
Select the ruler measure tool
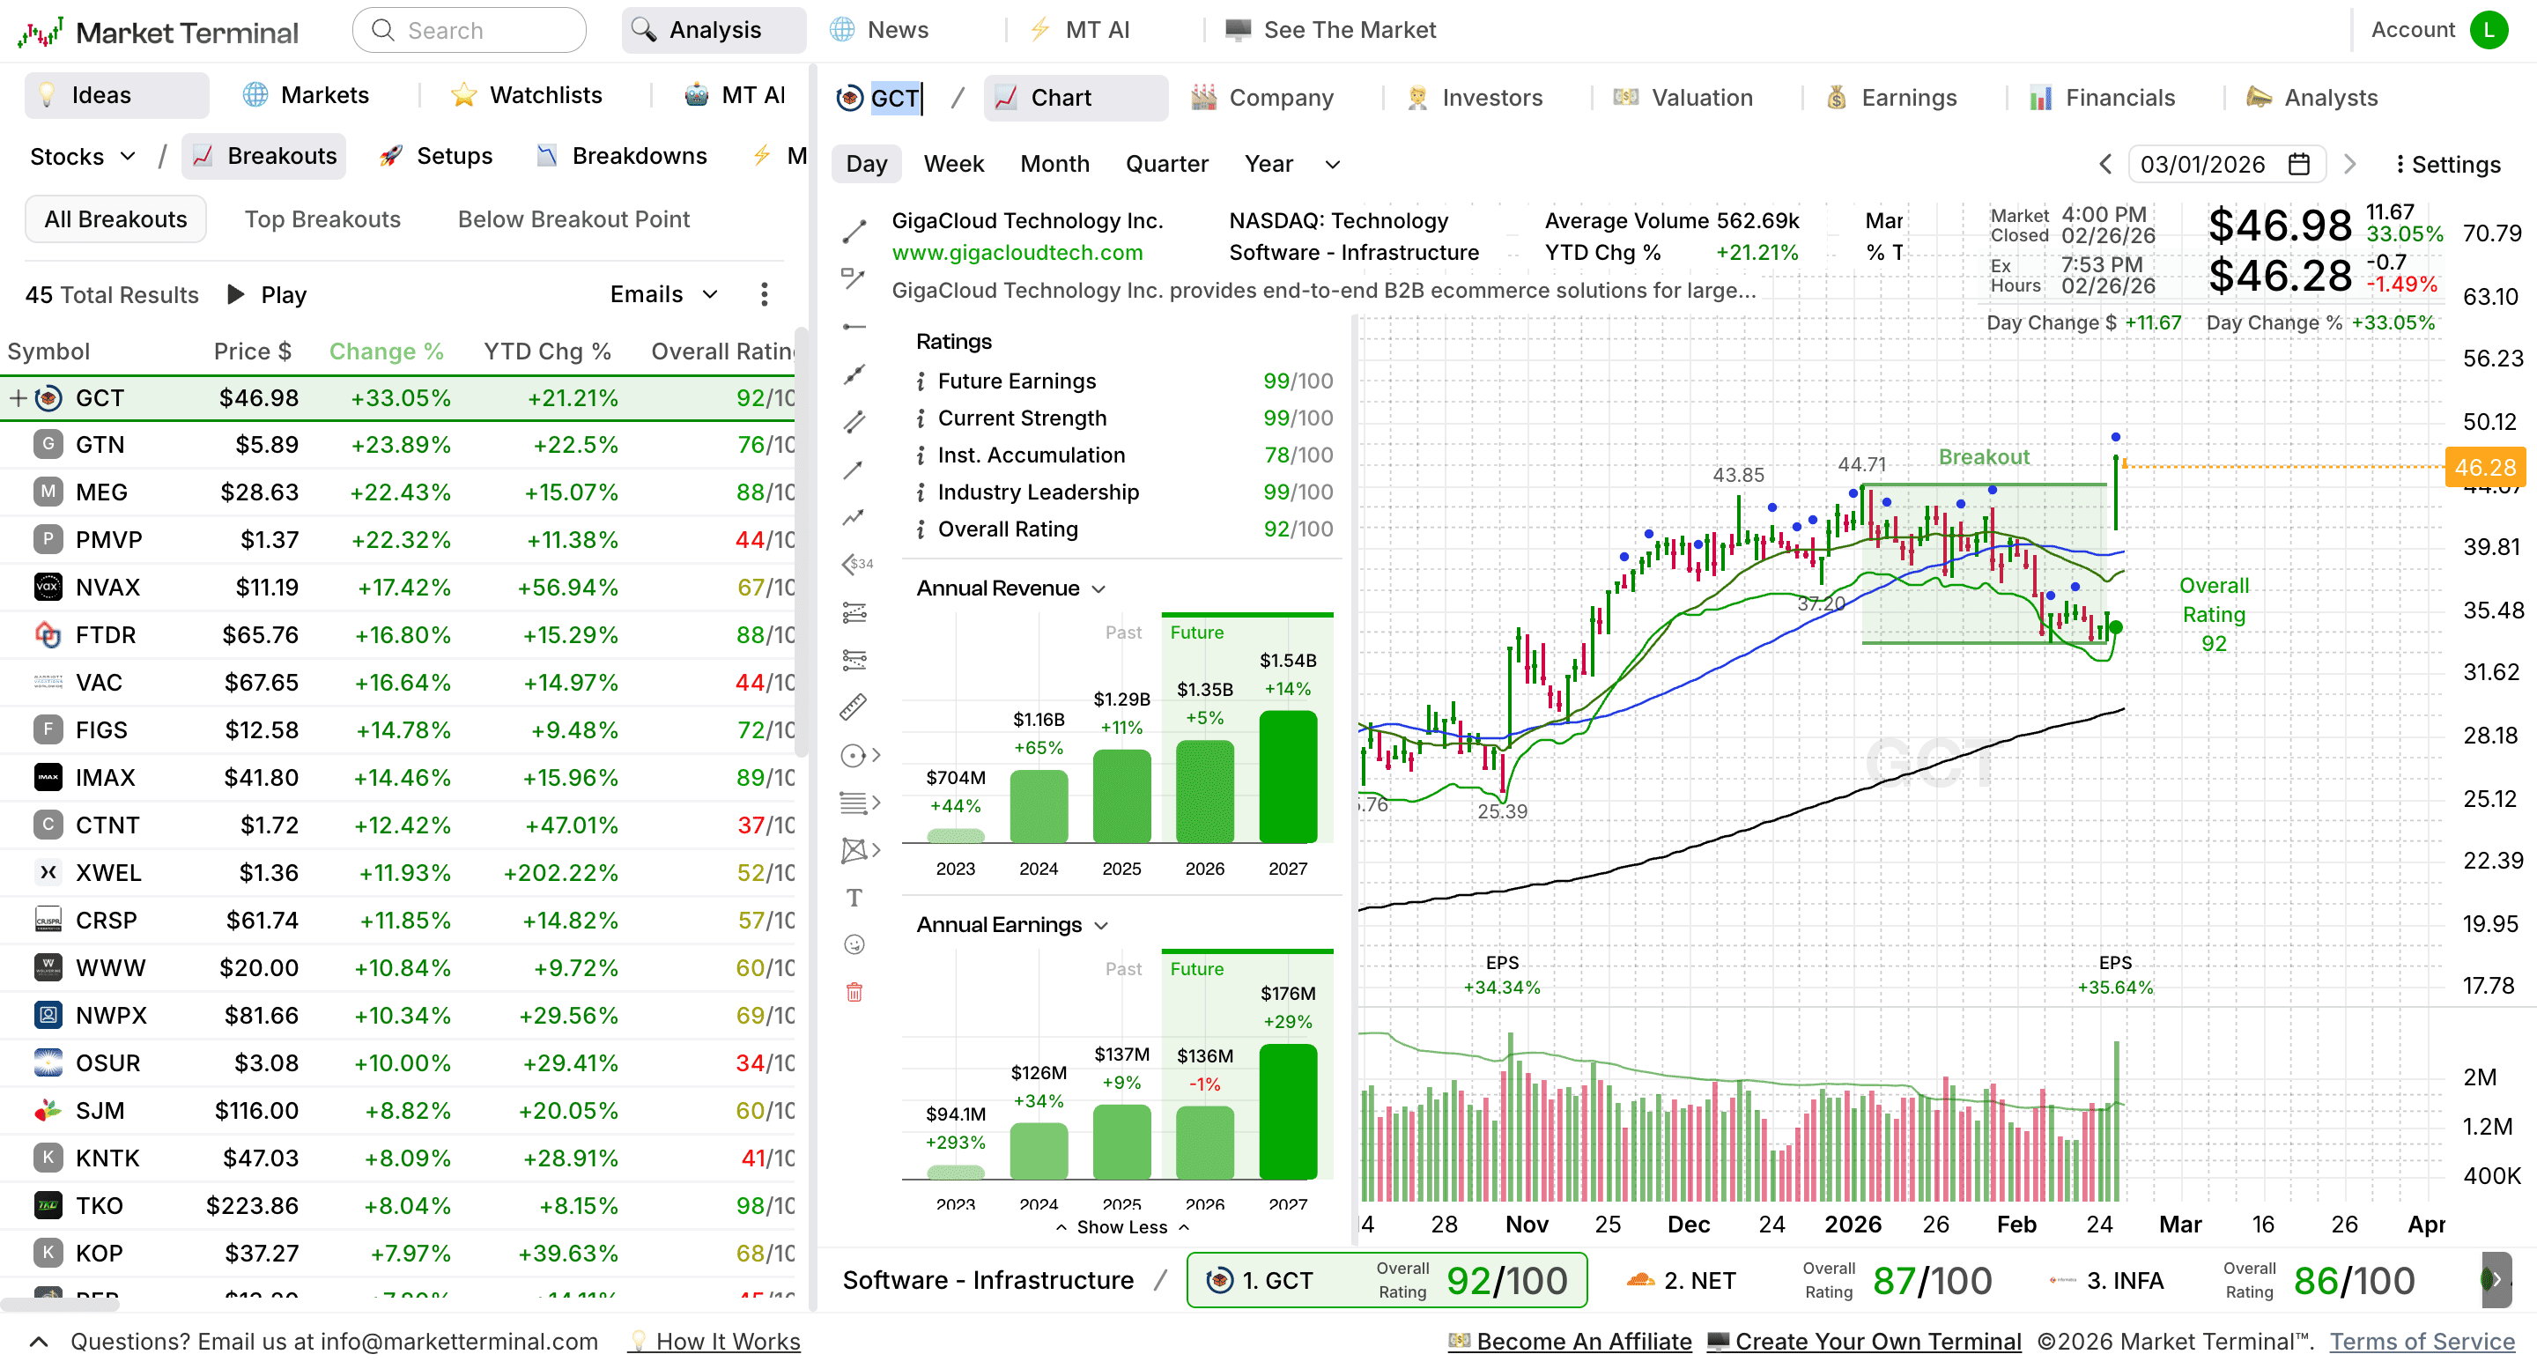854,707
